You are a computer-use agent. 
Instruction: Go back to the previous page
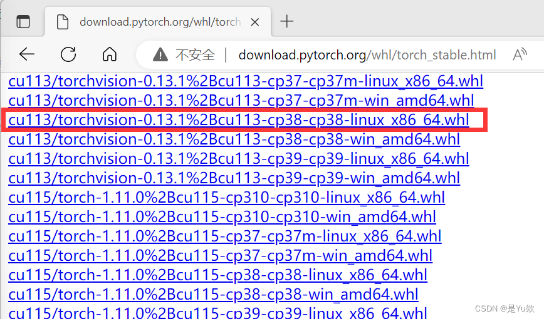pyautogui.click(x=27, y=54)
